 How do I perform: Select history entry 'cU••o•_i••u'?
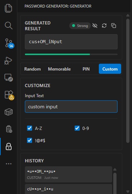69,189
